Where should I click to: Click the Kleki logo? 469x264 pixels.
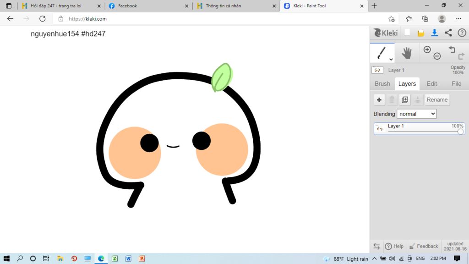(386, 33)
